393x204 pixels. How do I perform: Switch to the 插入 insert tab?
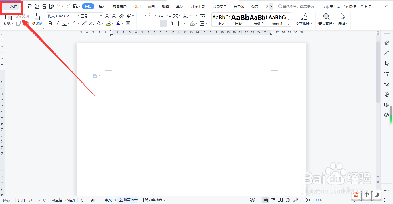[102, 6]
